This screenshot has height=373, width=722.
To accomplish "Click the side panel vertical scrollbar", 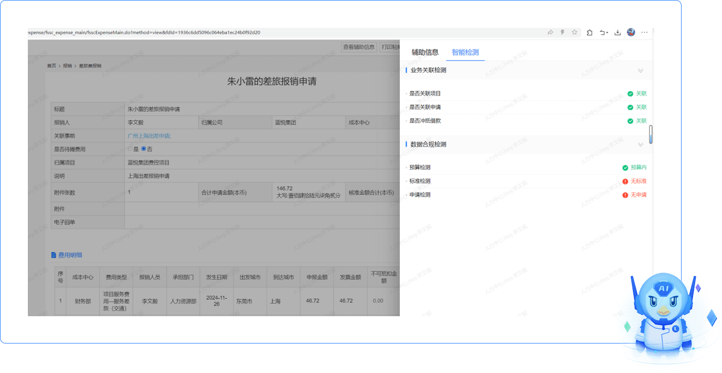I will click(650, 134).
